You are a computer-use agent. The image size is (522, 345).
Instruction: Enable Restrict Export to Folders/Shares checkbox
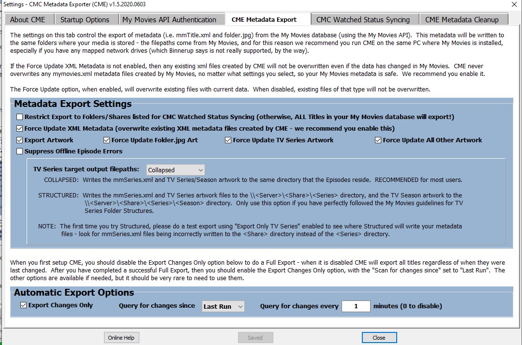(x=20, y=117)
